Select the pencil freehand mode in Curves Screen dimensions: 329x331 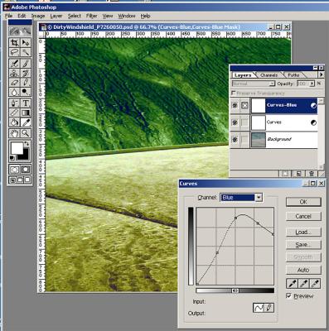[x=269, y=308]
